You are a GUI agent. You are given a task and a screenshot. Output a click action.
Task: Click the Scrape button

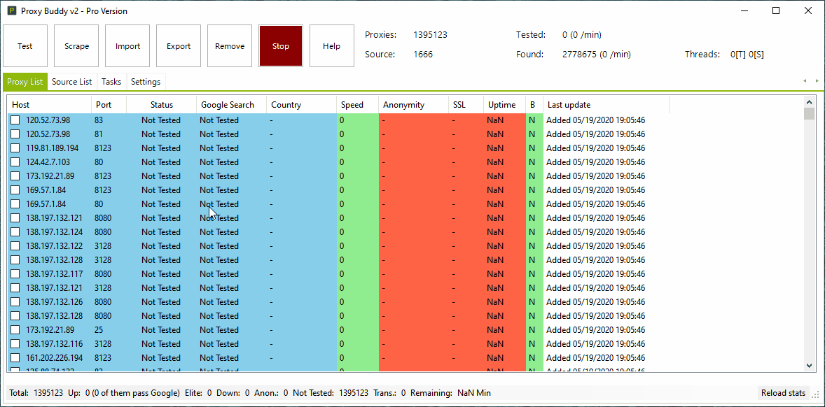point(76,45)
